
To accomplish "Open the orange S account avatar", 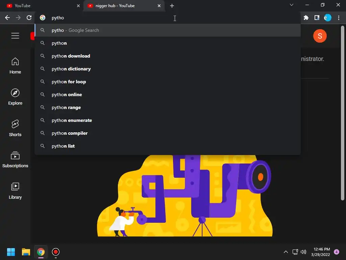I will point(320,36).
